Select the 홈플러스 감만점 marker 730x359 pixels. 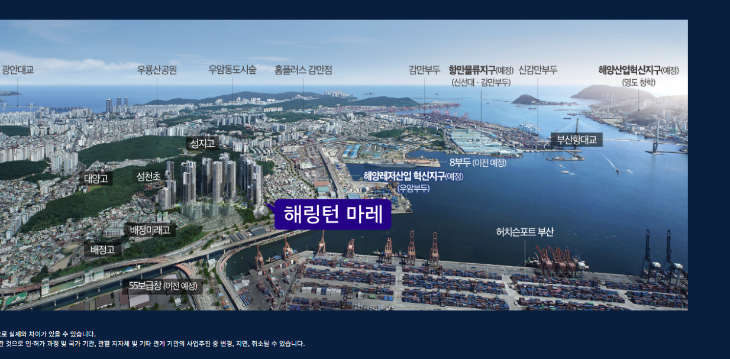303,70
